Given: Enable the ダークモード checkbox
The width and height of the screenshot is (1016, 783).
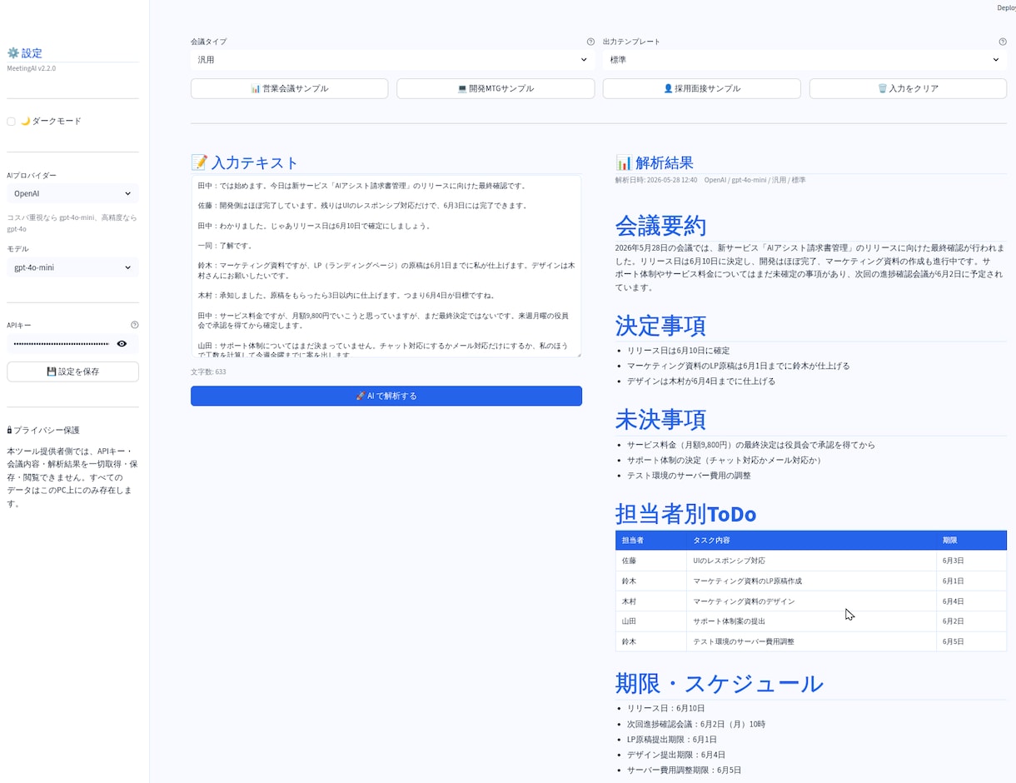Looking at the screenshot, I should click(x=12, y=122).
